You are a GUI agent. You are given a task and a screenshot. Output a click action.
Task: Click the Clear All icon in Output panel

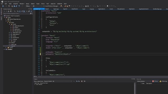pyautogui.click(x=82, y=81)
